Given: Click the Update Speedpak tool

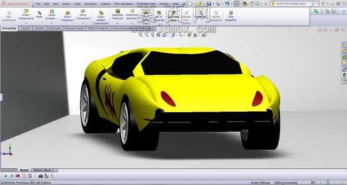Looking at the screenshot, I should click(216, 16).
